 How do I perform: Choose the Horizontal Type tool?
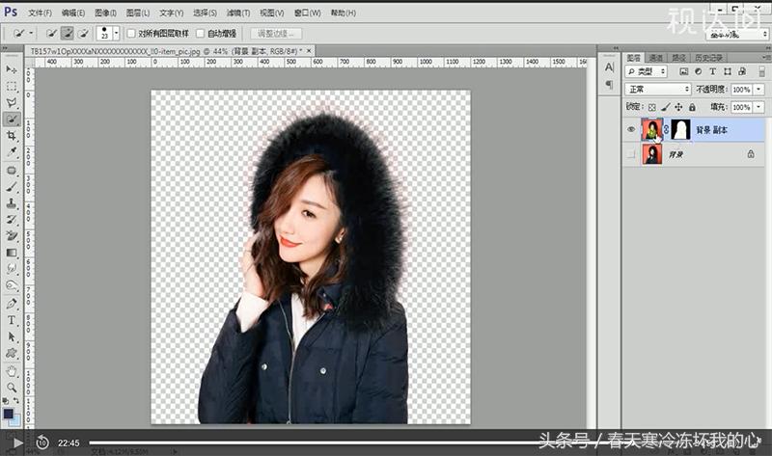(12, 319)
